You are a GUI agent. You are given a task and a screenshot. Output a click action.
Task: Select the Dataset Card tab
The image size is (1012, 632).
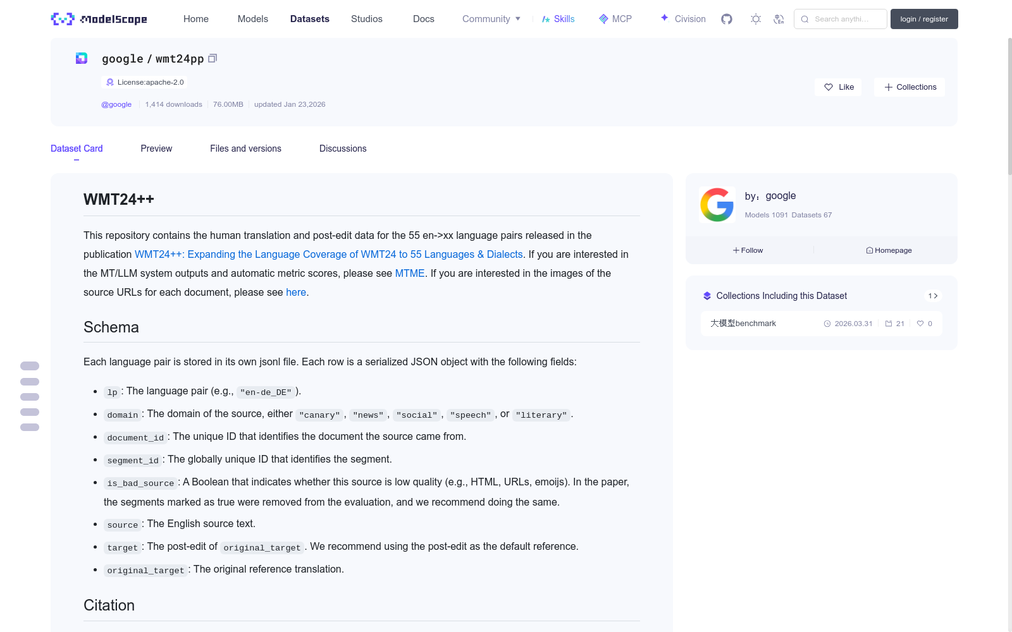point(77,149)
